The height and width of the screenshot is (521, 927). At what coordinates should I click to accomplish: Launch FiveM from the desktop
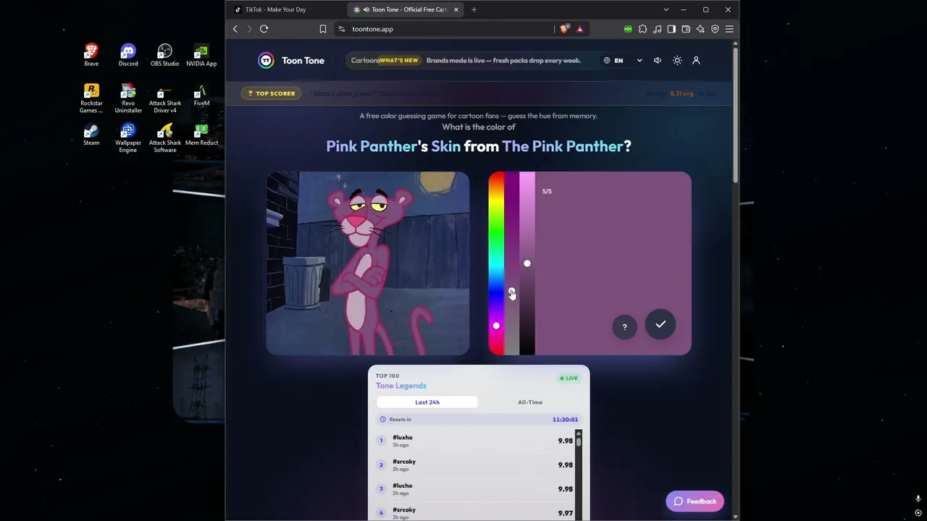(201, 95)
